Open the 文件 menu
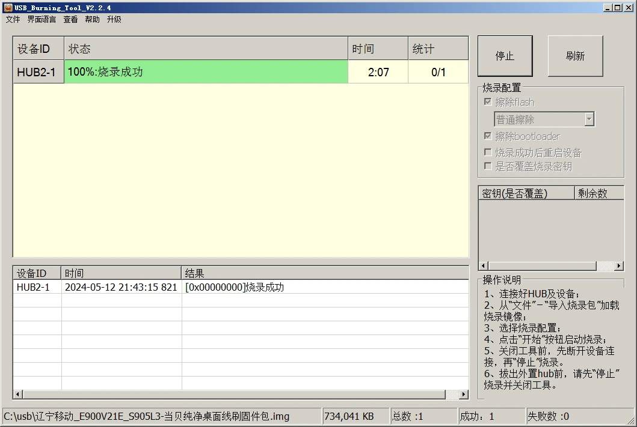Screen dimensions: 637x427 [x=13, y=19]
